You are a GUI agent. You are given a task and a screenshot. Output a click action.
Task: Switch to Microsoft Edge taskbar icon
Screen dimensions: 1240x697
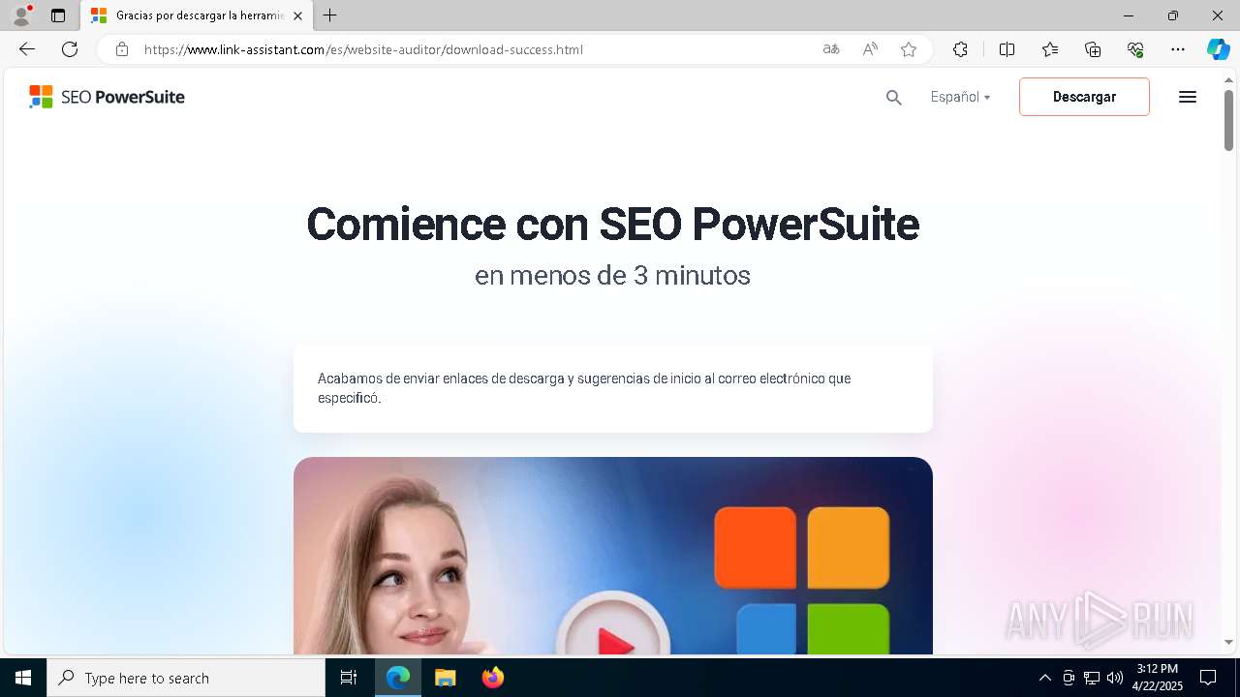point(398,678)
